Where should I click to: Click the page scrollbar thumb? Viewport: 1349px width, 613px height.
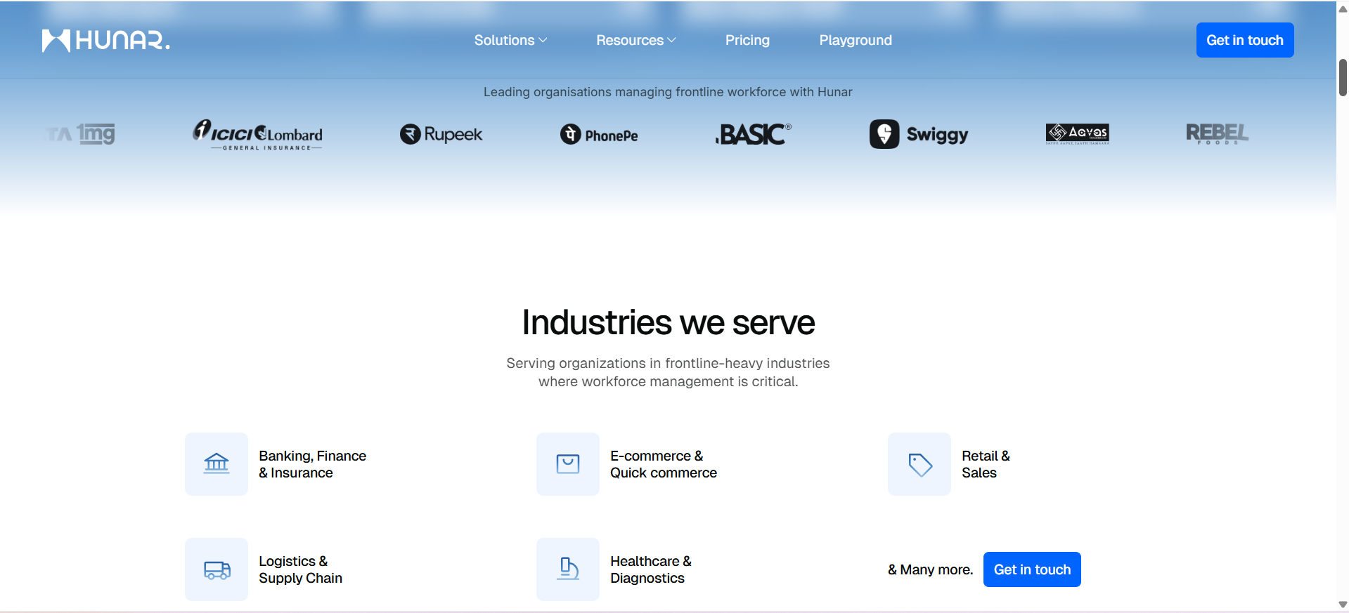pos(1343,78)
